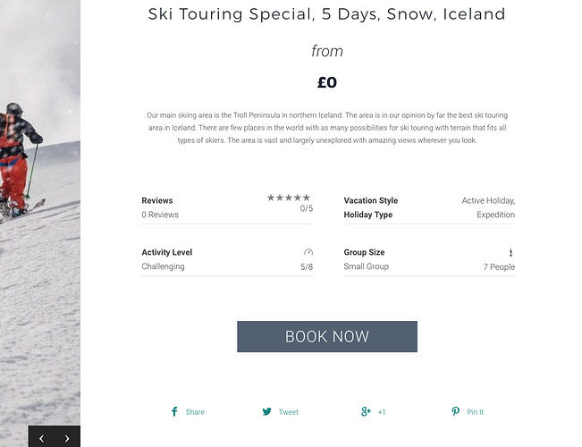
Task: Click the Twitter bird icon
Action: coord(267,411)
